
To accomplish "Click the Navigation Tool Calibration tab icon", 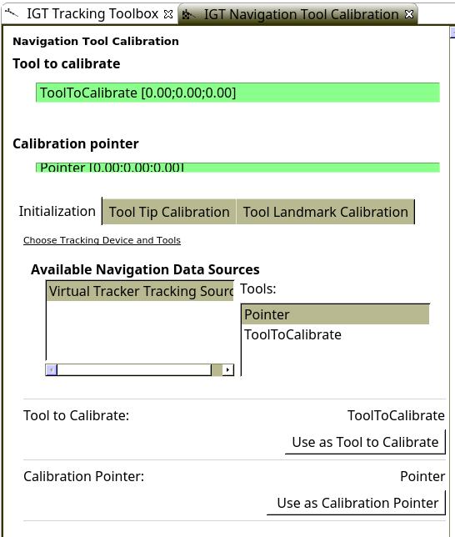I will pyautogui.click(x=189, y=15).
